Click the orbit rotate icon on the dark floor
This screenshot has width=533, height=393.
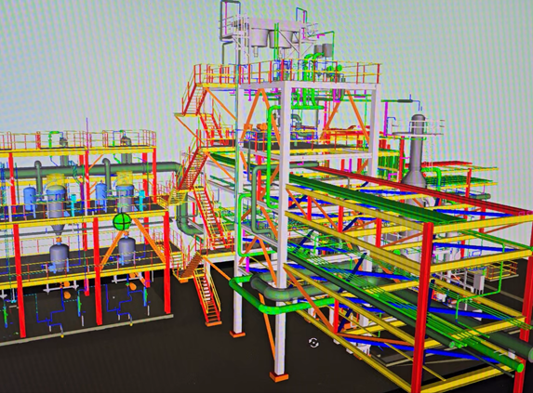point(314,343)
